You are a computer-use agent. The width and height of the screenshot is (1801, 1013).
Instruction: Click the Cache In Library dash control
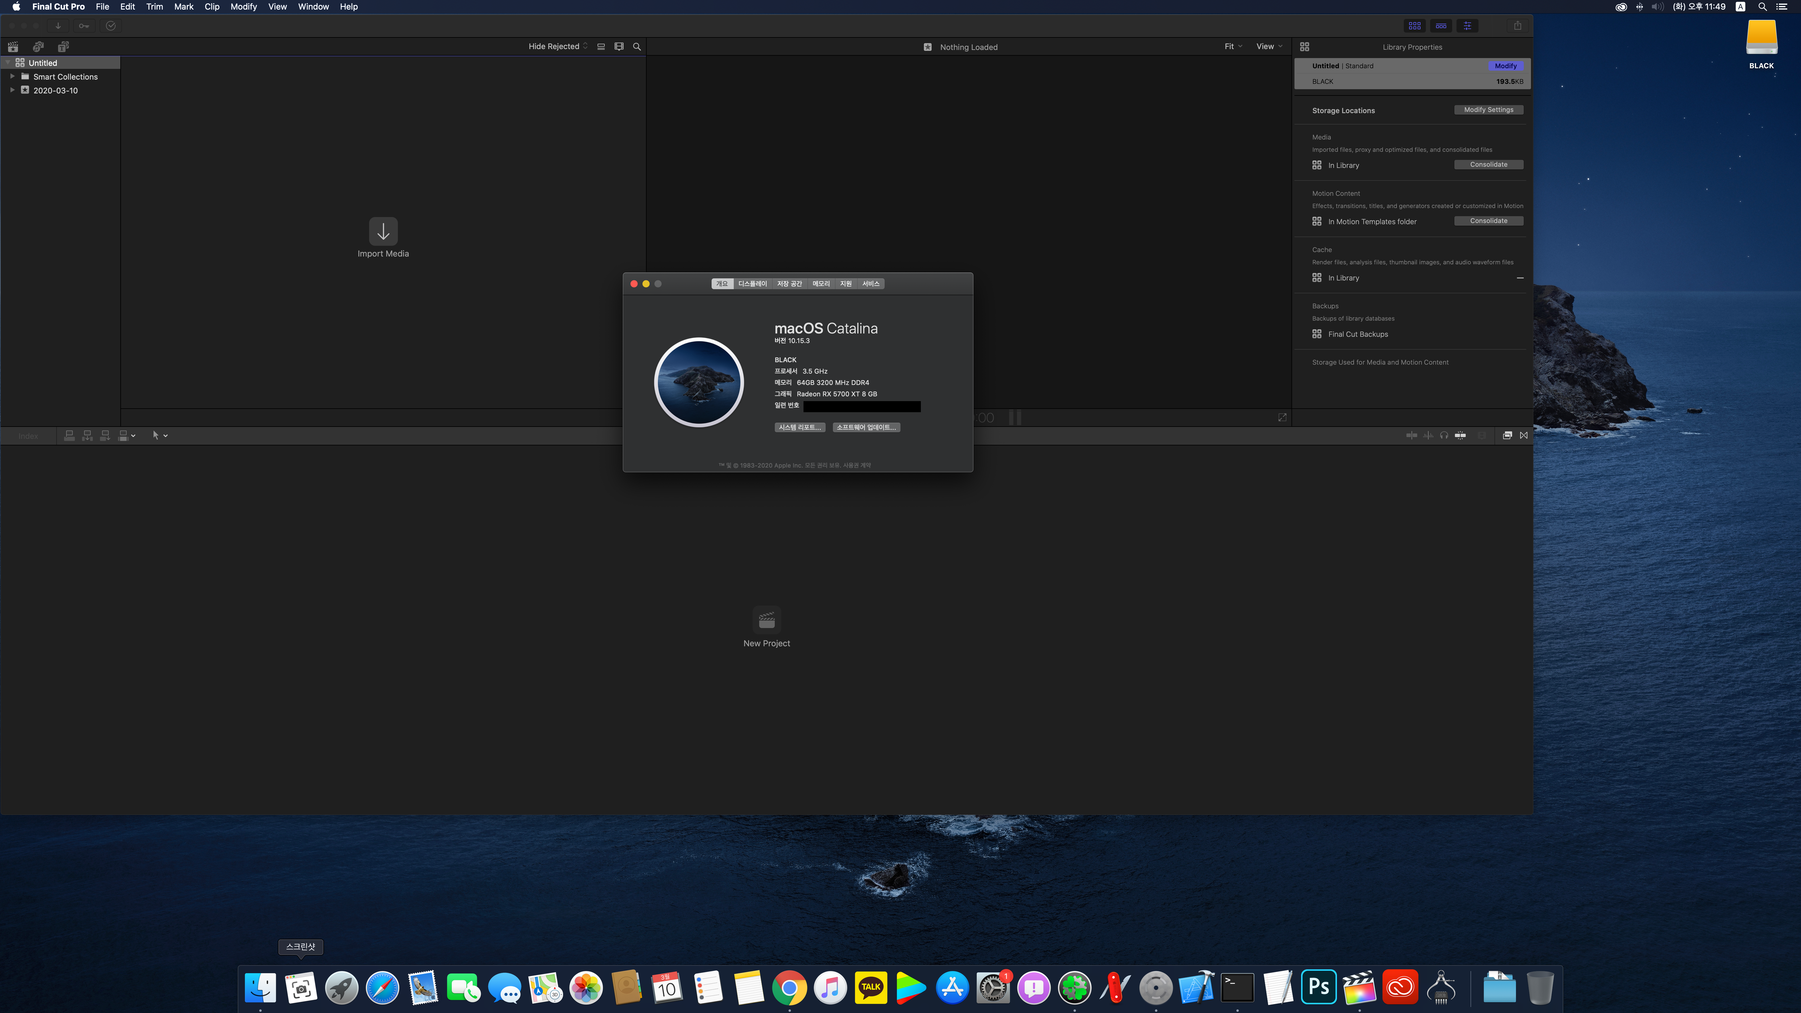pyautogui.click(x=1519, y=277)
